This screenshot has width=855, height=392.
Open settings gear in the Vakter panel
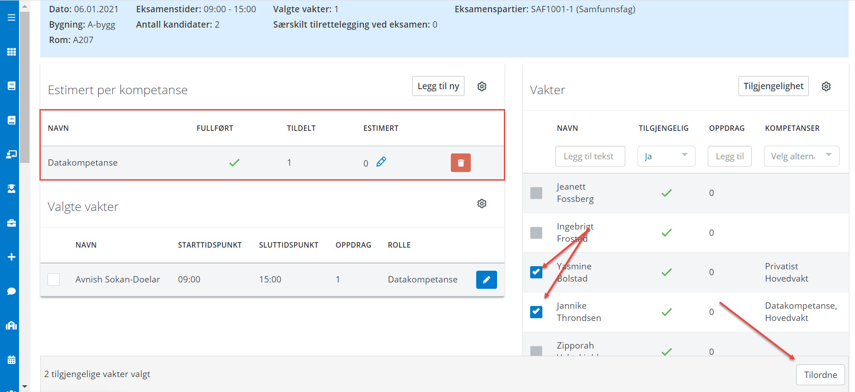click(826, 86)
